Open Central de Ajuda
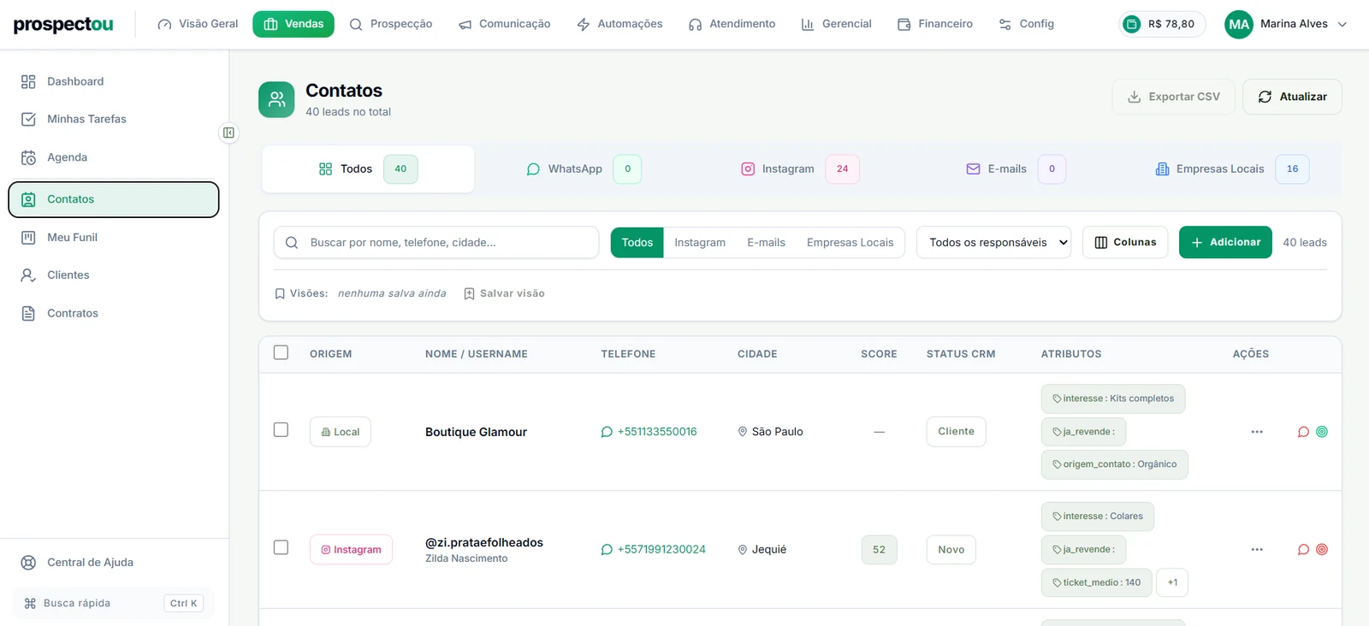 click(114, 562)
